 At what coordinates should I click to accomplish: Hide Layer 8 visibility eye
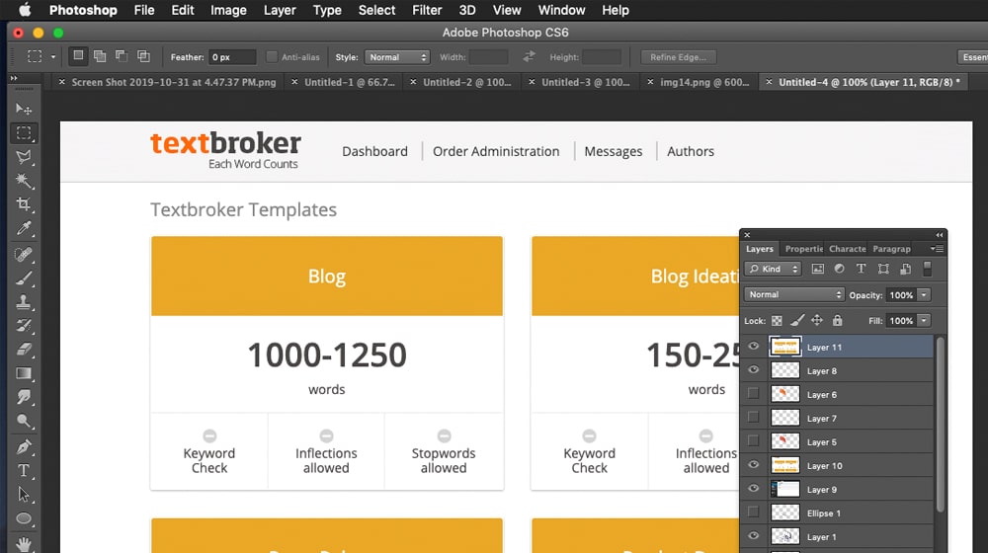(x=753, y=370)
